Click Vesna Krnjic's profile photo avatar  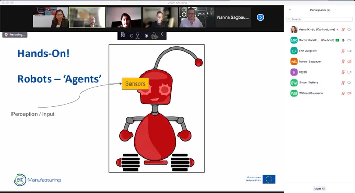pyautogui.click(x=294, y=29)
